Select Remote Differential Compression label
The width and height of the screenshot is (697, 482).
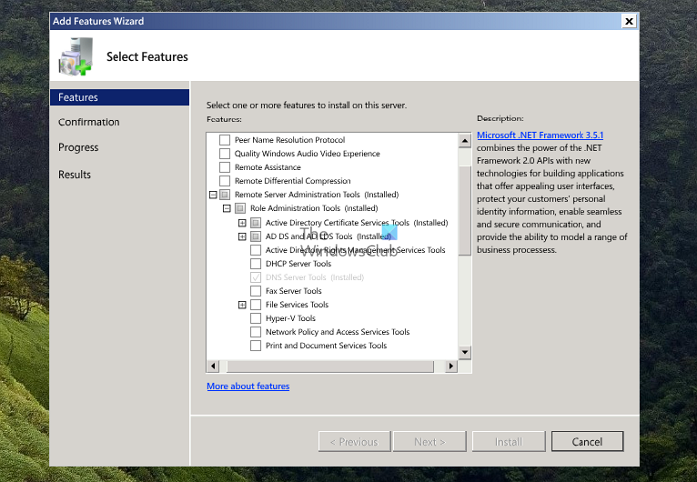(x=293, y=181)
